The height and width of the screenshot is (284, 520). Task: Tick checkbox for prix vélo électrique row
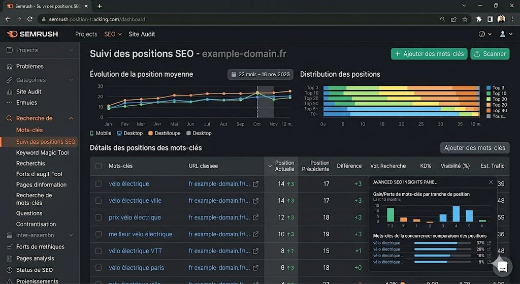(99, 217)
